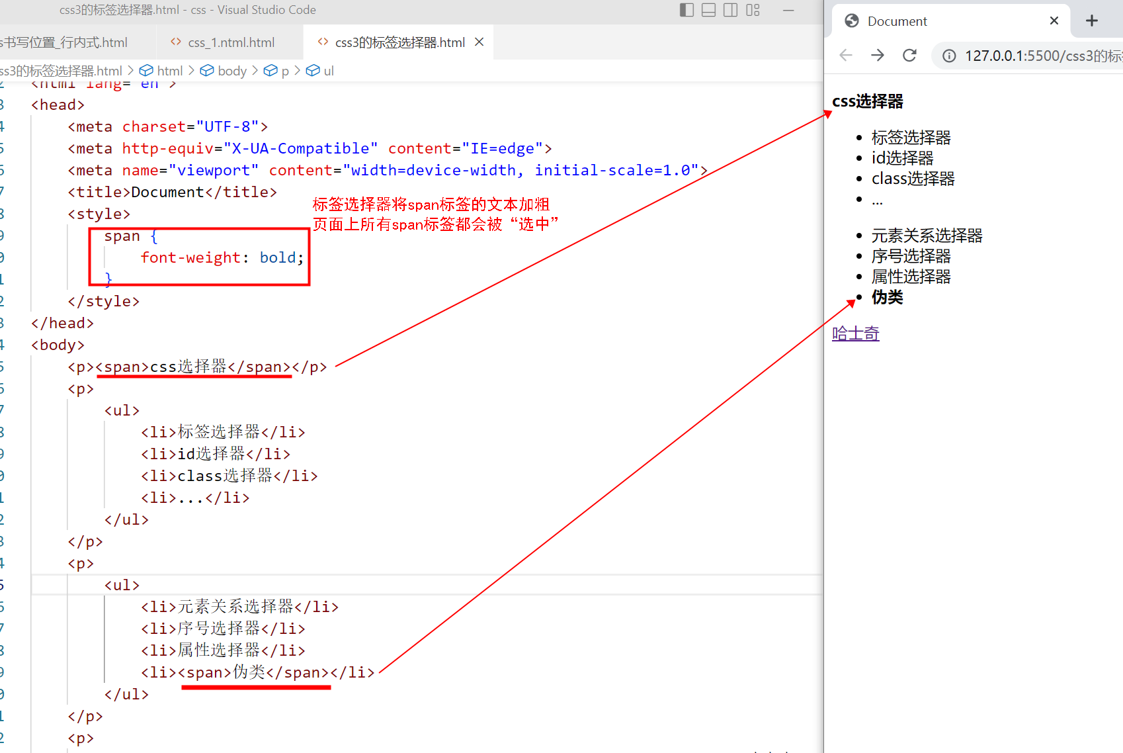Toggle the bottom panel visibility icon
This screenshot has height=753, width=1123.
tap(708, 10)
